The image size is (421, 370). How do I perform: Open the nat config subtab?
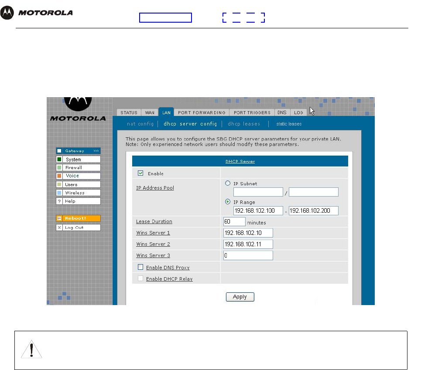pos(140,124)
